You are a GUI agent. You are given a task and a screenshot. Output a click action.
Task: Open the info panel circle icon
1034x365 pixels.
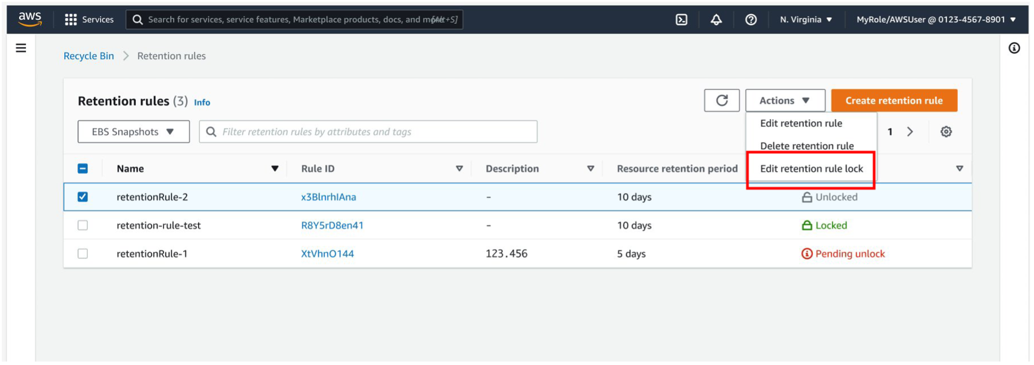(1014, 48)
